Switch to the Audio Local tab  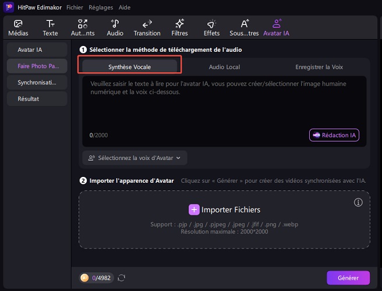pyautogui.click(x=224, y=67)
